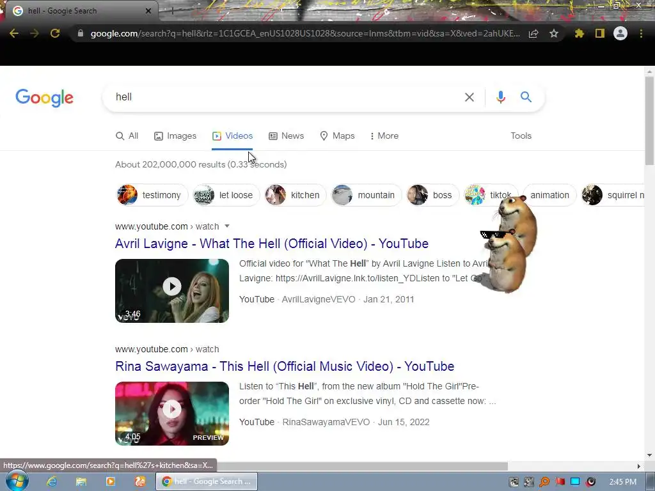Filter by the animation chip
The width and height of the screenshot is (655, 491).
pyautogui.click(x=549, y=195)
